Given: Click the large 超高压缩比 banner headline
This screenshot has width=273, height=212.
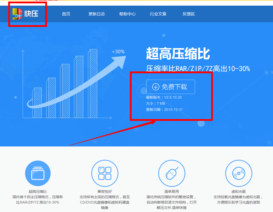Looking at the screenshot, I should [178, 54].
